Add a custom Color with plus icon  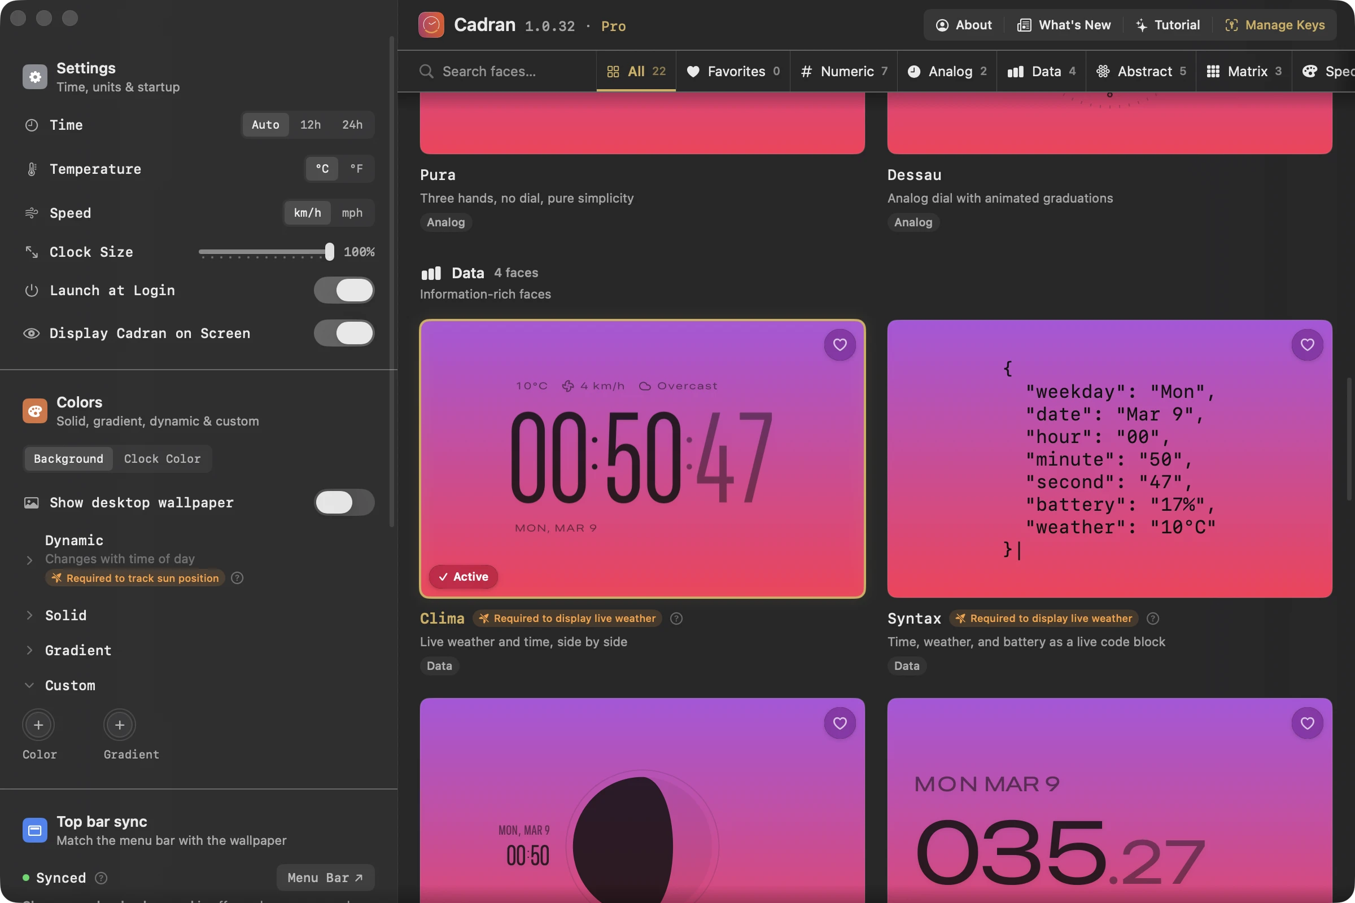(x=38, y=725)
